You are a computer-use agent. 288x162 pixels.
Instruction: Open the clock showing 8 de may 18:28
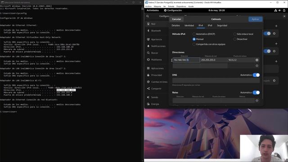pyautogui.click(x=216, y=10)
